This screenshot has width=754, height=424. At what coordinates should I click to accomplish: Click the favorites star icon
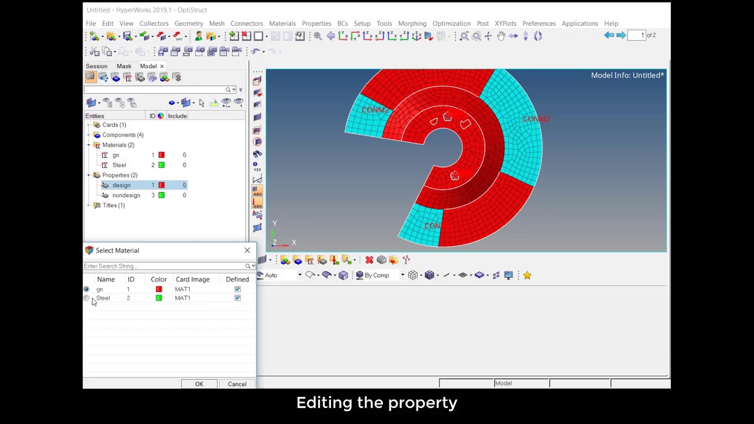[527, 275]
